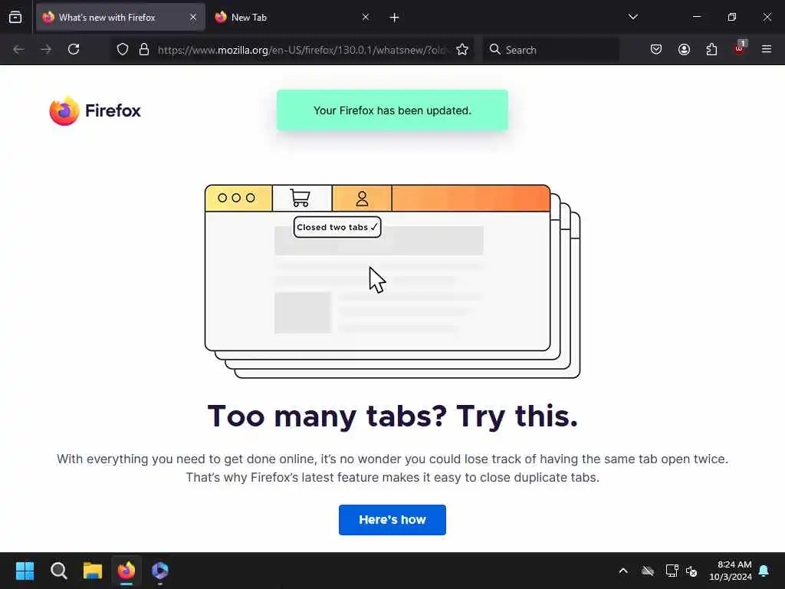Click the Firefox logo on the page
785x589 pixels.
click(x=95, y=110)
